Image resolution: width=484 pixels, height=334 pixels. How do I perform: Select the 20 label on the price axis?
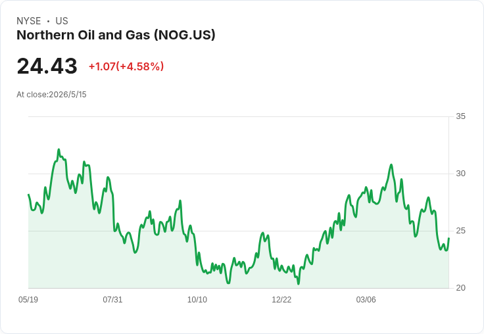[460, 288]
